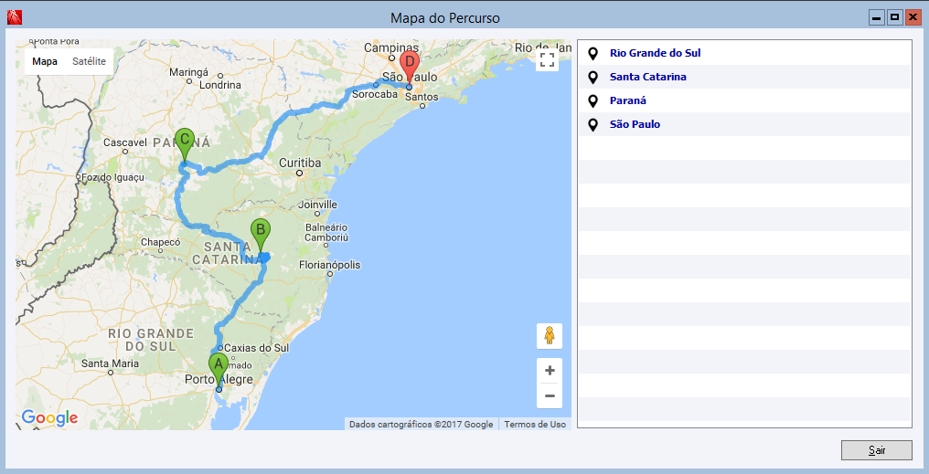Switch map to Satélite view
The image size is (929, 474).
[x=89, y=61]
